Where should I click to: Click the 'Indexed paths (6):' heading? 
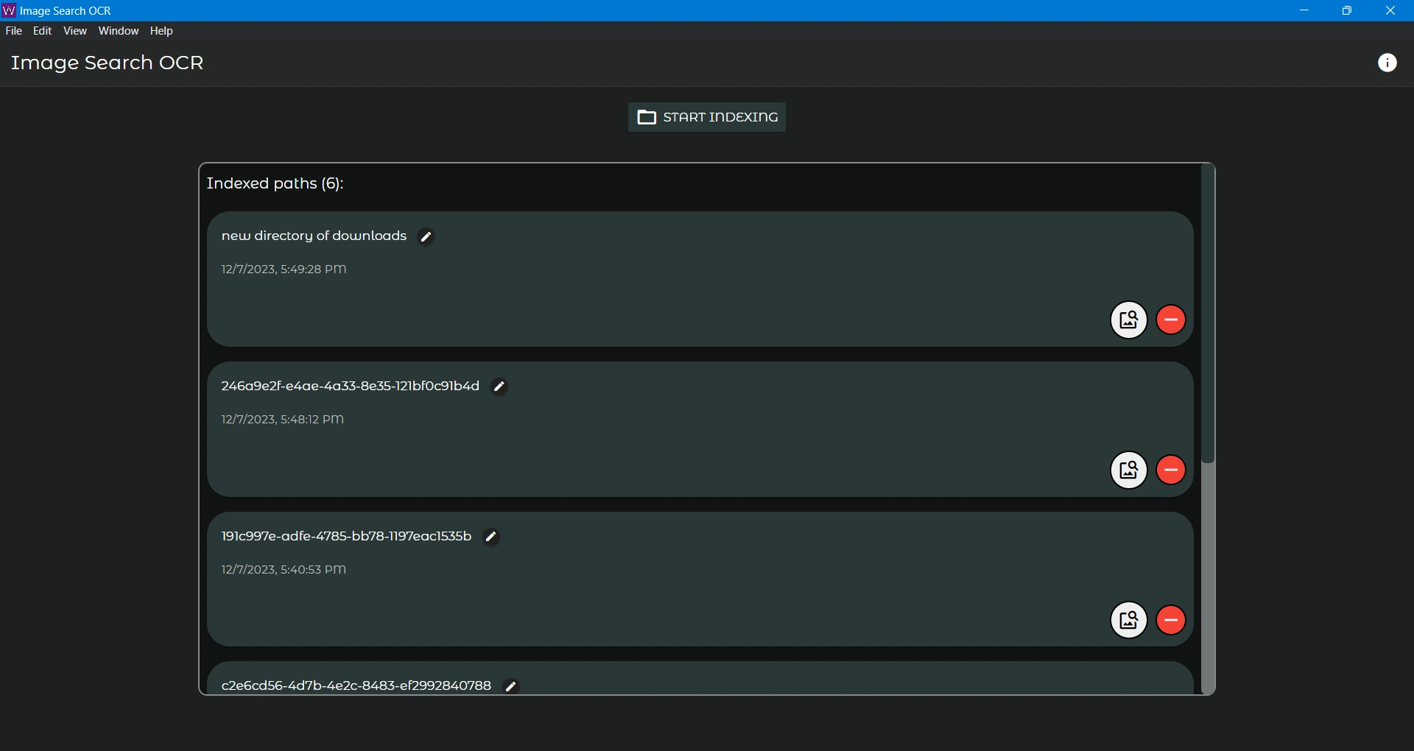click(x=275, y=184)
